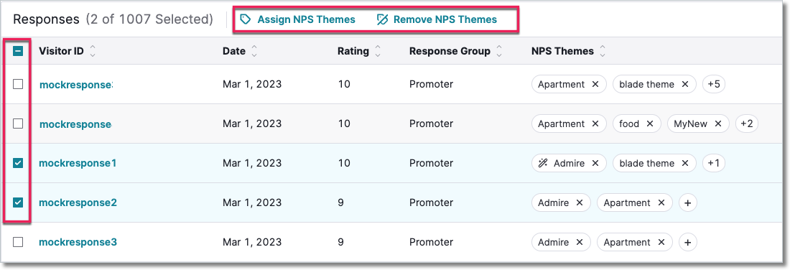Viewport: 790px width, 270px height.
Task: Remove Admire theme with wand icon on mockresponse1
Action: point(595,163)
